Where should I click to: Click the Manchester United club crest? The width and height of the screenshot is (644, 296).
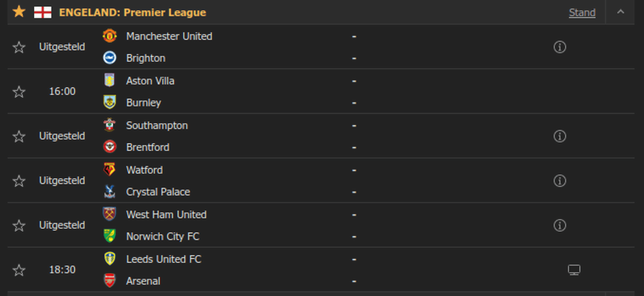(109, 36)
